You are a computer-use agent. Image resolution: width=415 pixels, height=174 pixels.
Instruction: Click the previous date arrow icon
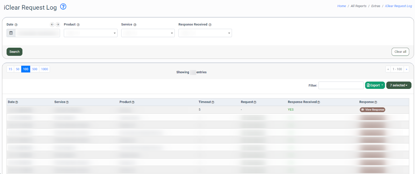(52, 24)
